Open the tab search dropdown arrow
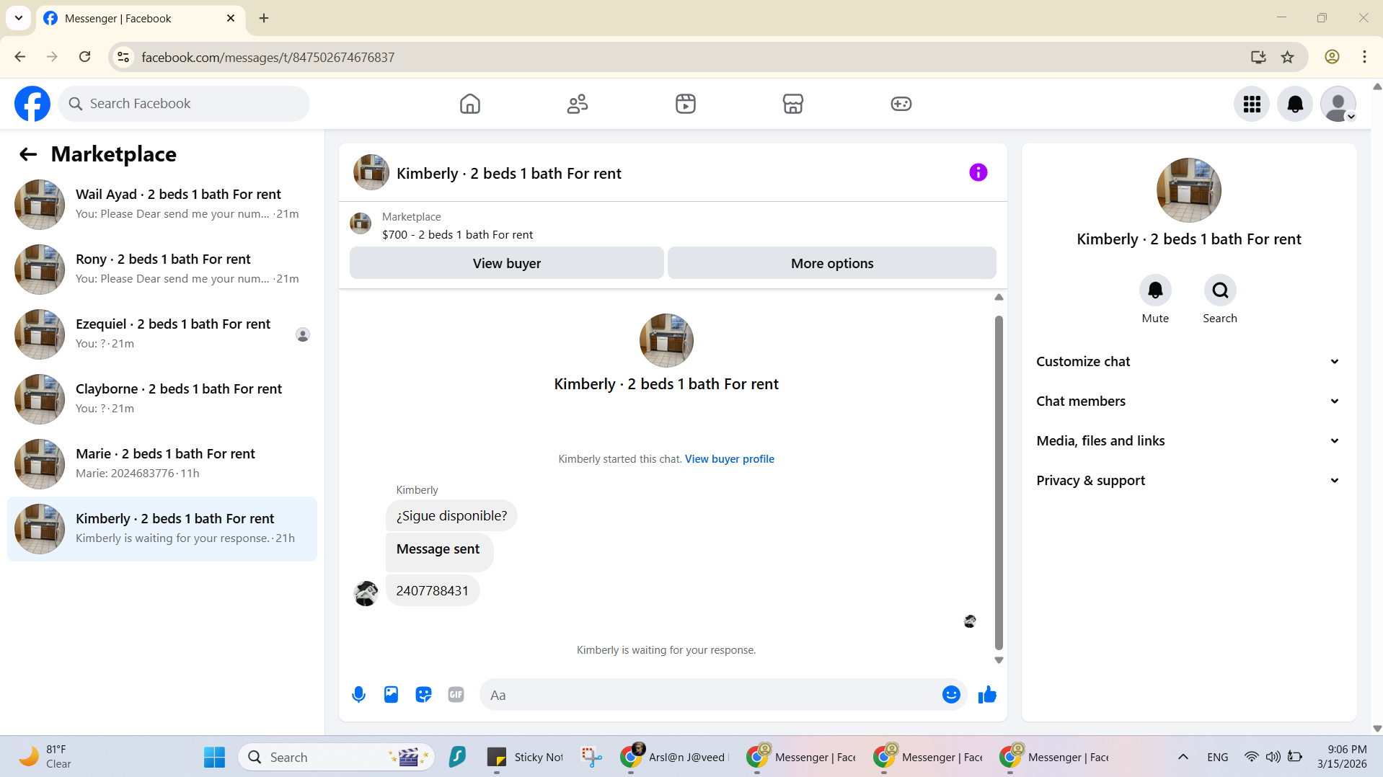 pyautogui.click(x=19, y=18)
